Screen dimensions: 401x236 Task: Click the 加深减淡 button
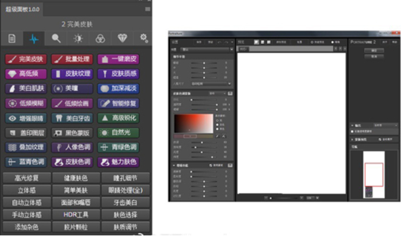tap(118, 89)
